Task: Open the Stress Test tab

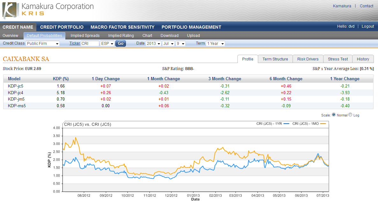Action: pos(338,59)
